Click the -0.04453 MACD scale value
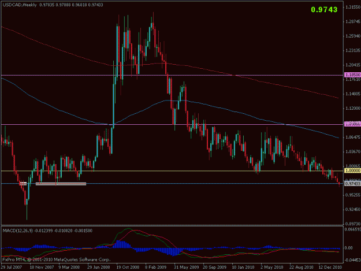 coord(352,260)
